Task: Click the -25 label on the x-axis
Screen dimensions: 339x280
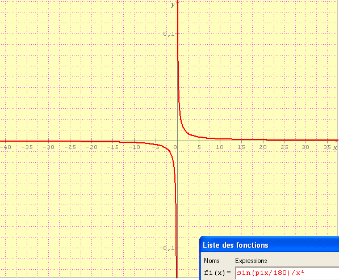Action: 70,147
